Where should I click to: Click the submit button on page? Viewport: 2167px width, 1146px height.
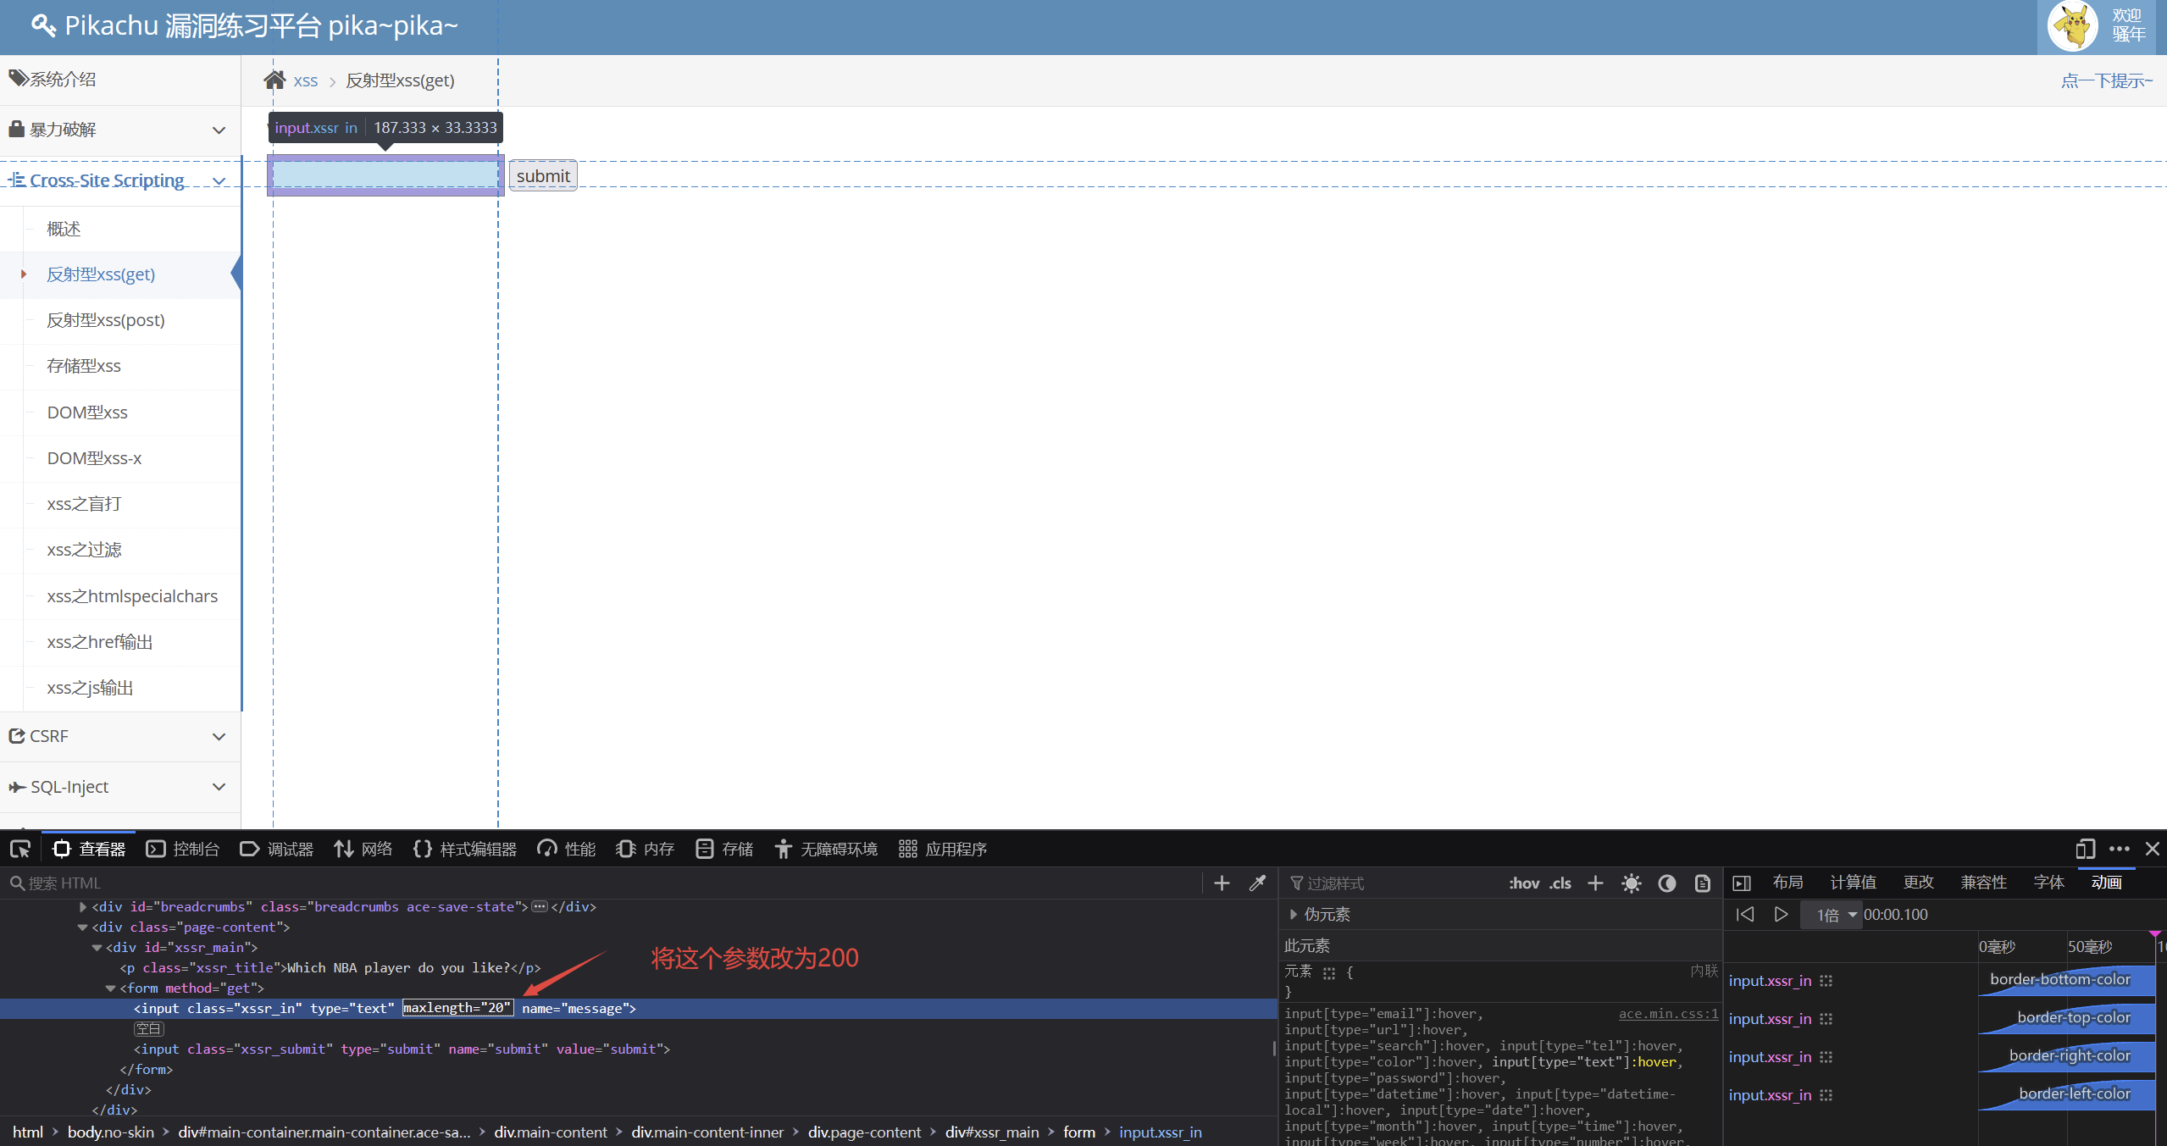543,176
